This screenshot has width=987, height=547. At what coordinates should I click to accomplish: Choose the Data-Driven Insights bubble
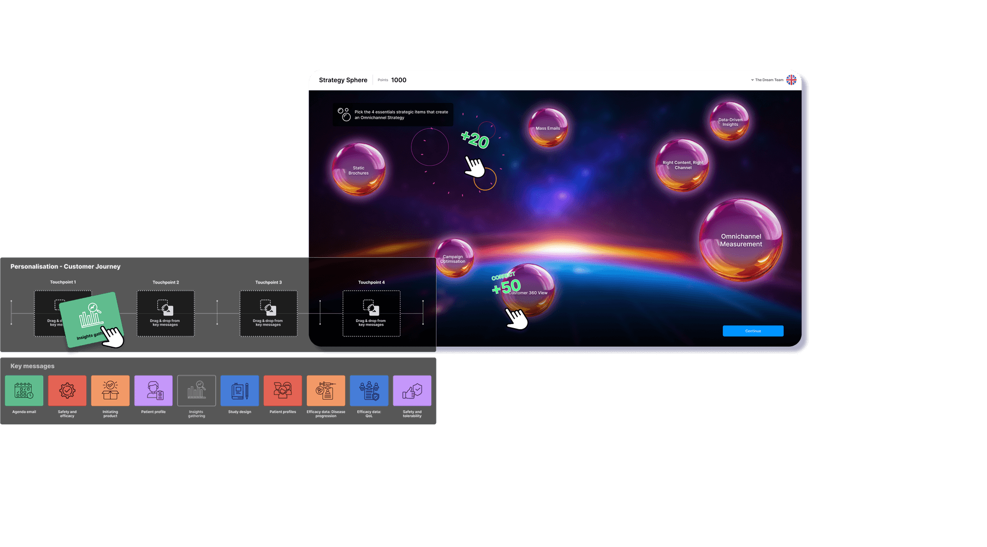pyautogui.click(x=729, y=122)
